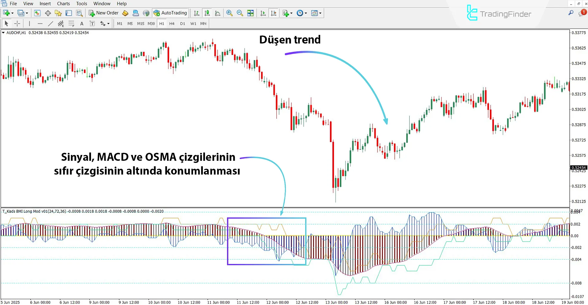Expand the new chart dropdown arrow

pyautogui.click(x=13, y=13)
